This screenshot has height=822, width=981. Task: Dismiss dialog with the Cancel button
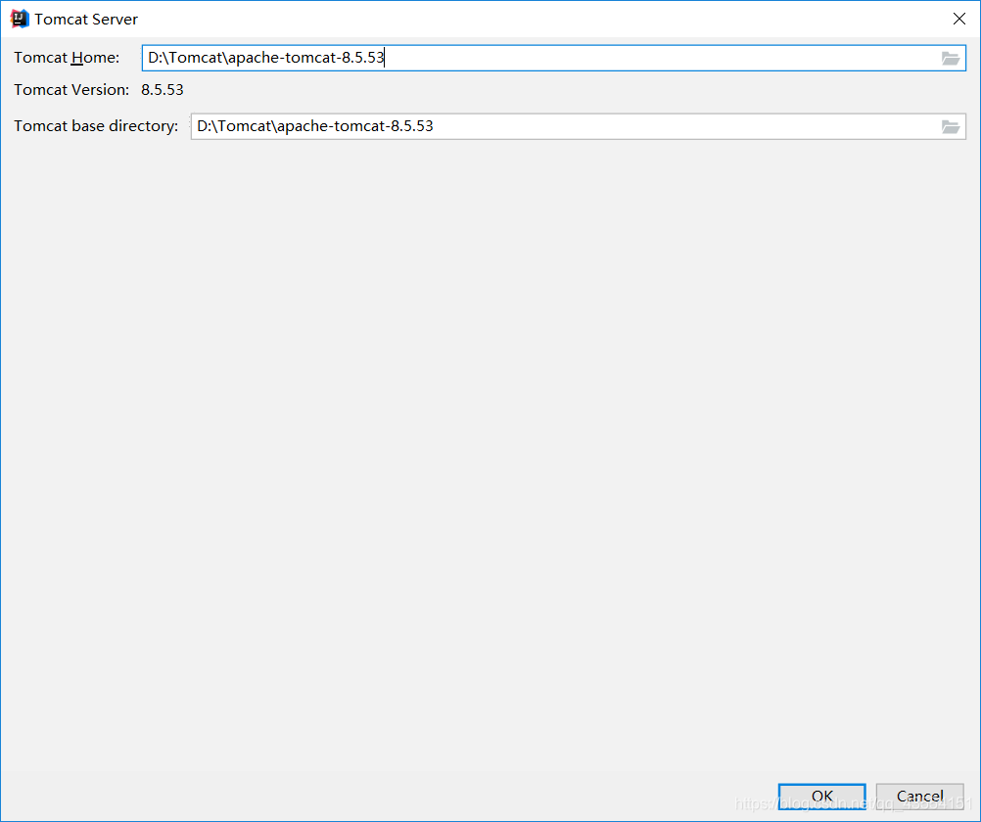coord(919,797)
